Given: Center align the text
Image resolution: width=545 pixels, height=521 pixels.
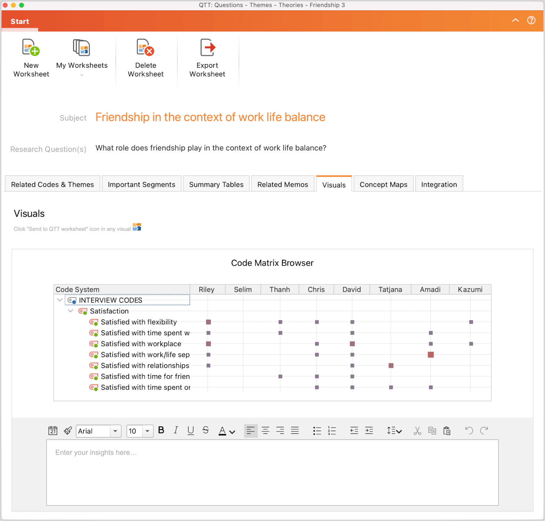Looking at the screenshot, I should pyautogui.click(x=265, y=431).
